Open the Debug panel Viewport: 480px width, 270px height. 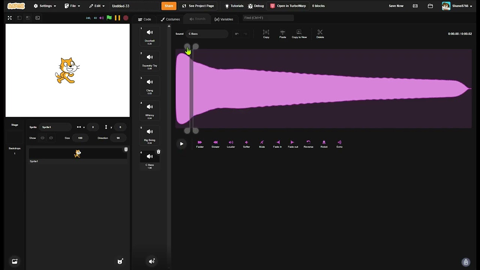[x=256, y=6]
